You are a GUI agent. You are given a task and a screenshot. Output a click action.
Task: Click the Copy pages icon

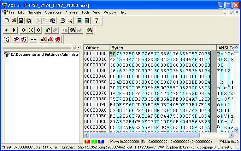(45, 20)
